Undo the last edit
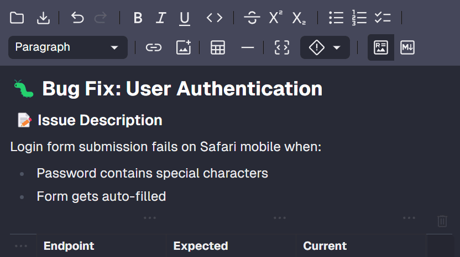The width and height of the screenshot is (460, 257). 77,18
